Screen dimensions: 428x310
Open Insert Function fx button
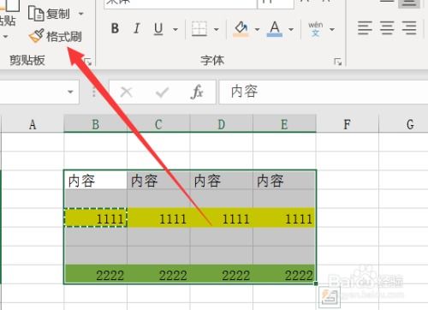click(x=197, y=92)
